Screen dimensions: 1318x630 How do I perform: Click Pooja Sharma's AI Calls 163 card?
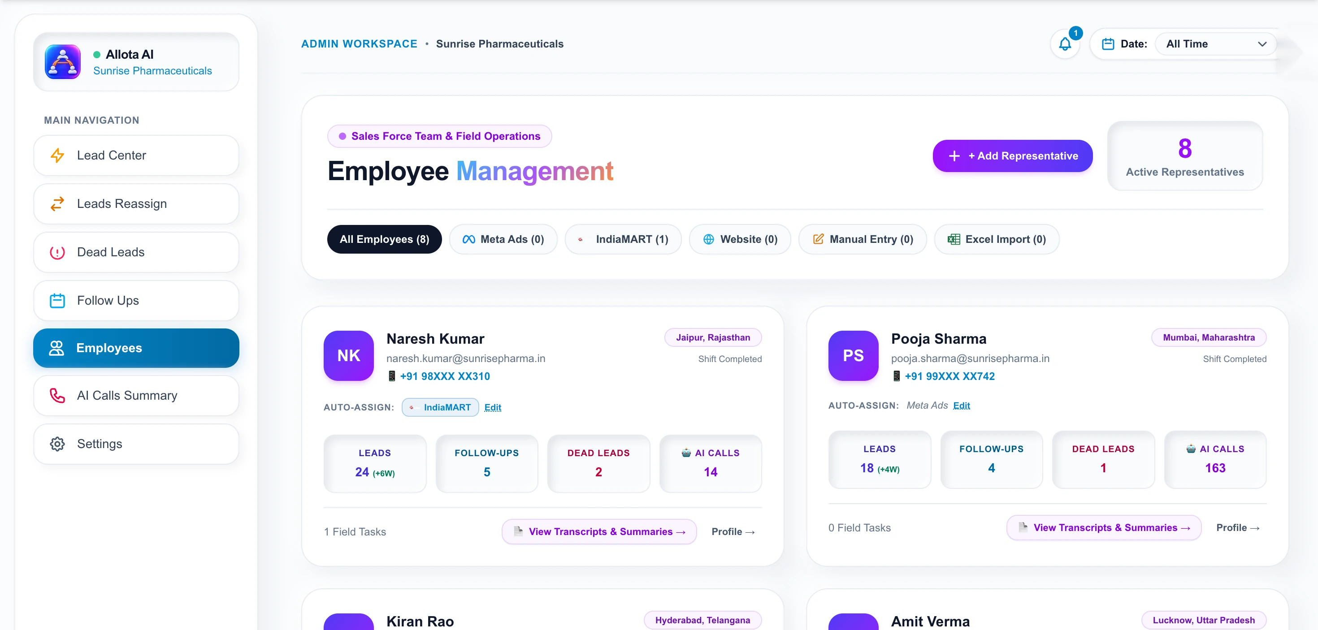click(1215, 460)
